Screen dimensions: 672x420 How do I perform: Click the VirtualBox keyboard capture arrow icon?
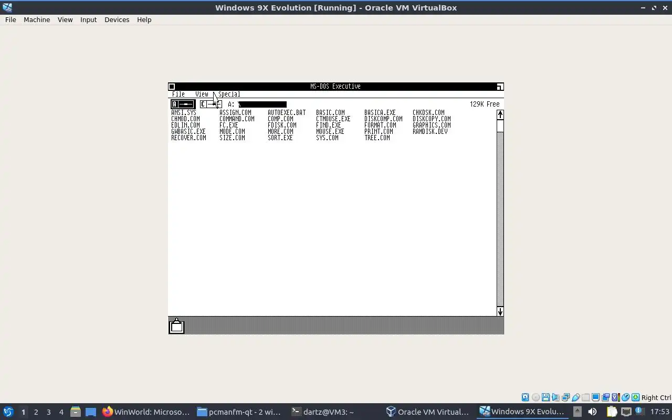tap(635, 397)
